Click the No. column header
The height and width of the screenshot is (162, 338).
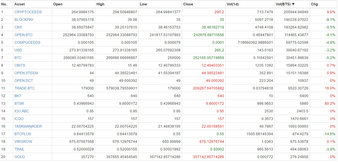pos(4,4)
